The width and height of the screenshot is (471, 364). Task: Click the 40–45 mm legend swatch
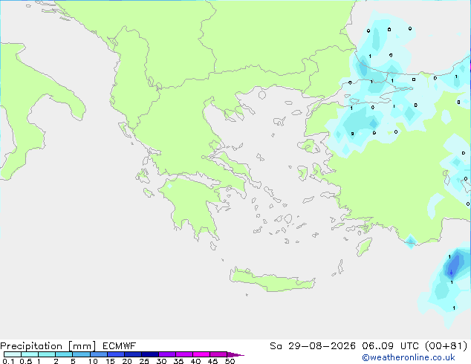(201, 354)
